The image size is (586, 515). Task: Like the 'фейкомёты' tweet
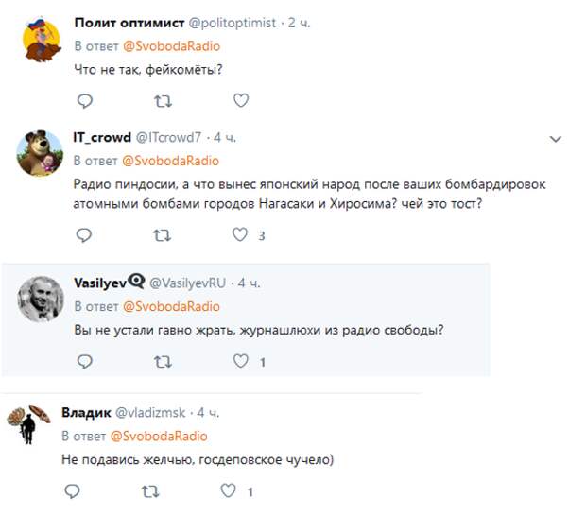(x=241, y=100)
